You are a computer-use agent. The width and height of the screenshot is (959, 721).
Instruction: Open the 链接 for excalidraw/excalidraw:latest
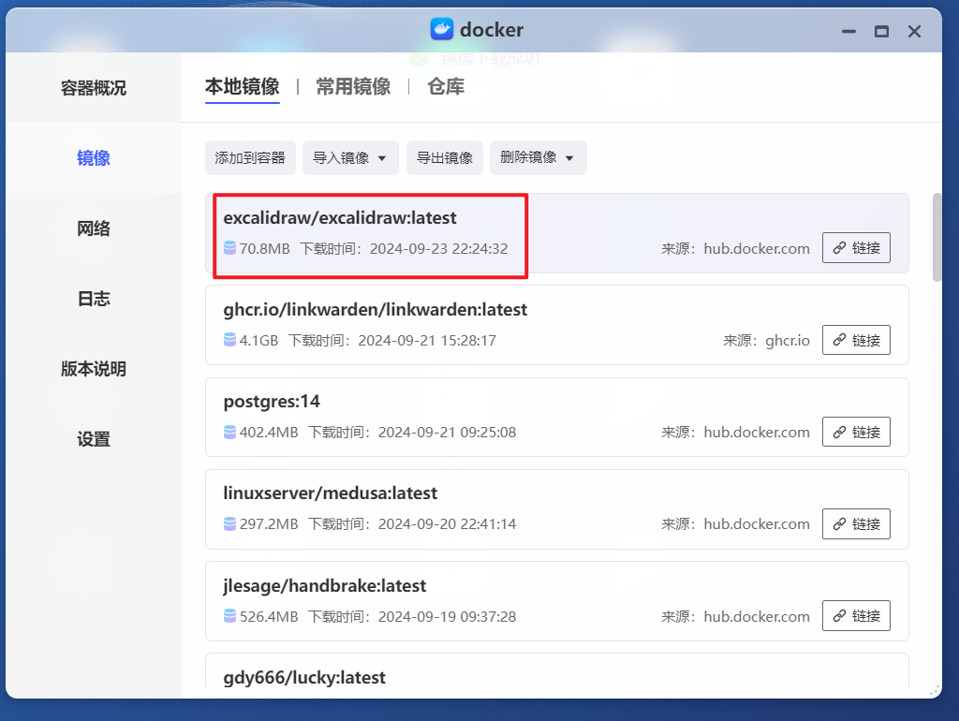[x=855, y=247]
